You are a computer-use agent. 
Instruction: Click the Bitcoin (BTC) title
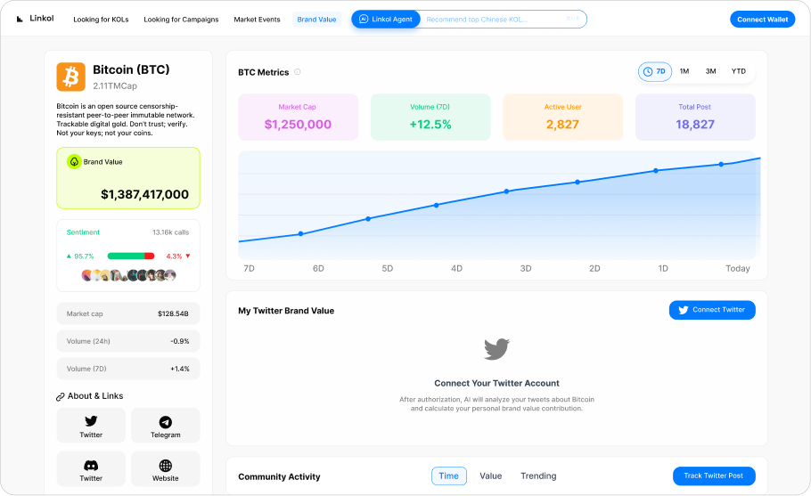131,69
